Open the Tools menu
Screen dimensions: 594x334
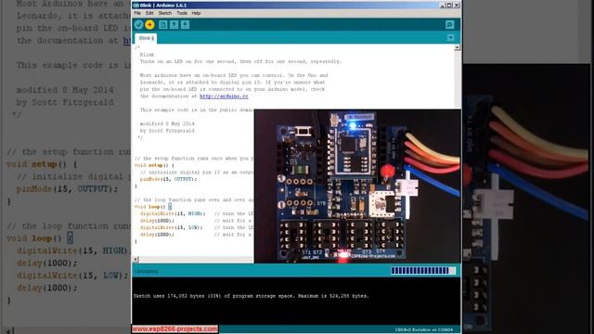pos(182,13)
